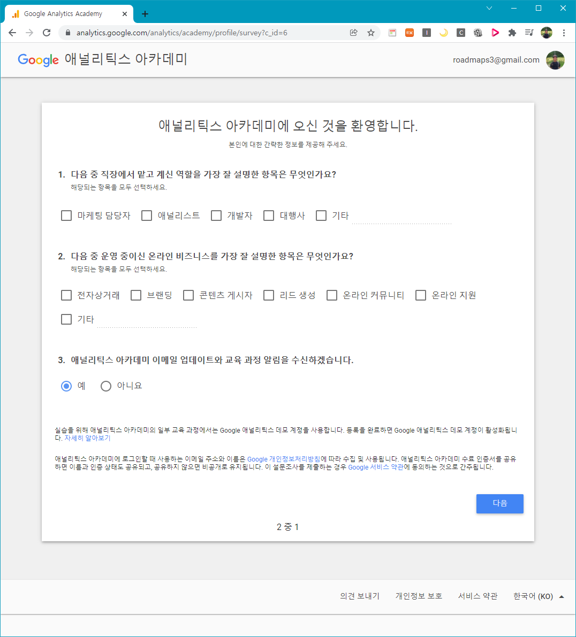Open the media control playlist icon
The image size is (576, 637).
click(x=529, y=33)
